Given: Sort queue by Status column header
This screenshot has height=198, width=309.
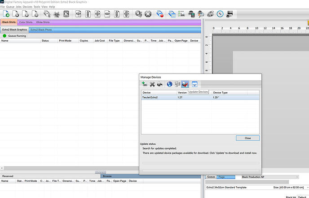Looking at the screenshot, I should point(49,41).
